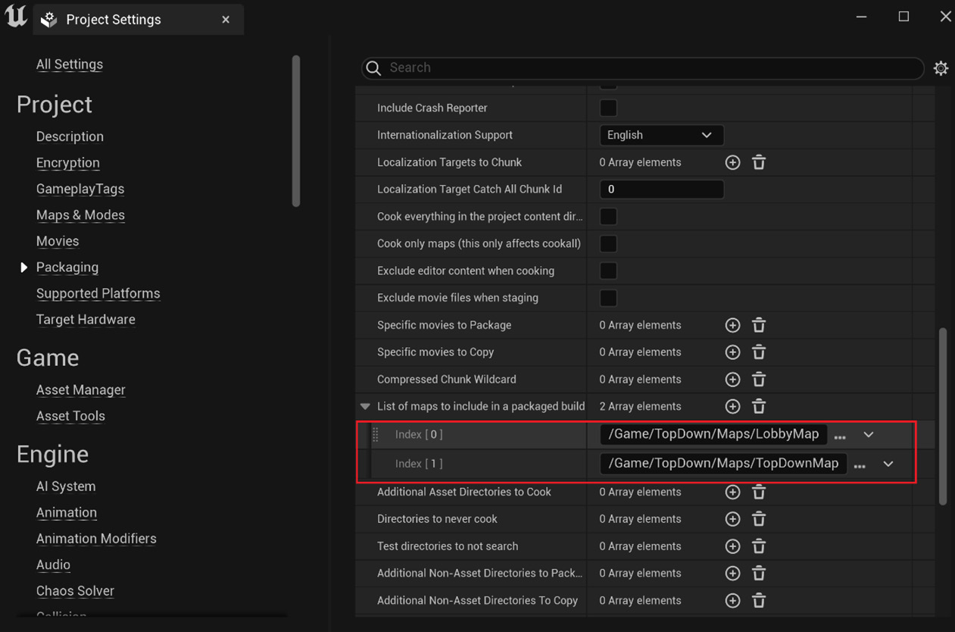Toggle Exclude movie files when staging
Image resolution: width=955 pixels, height=632 pixels.
[x=608, y=298]
